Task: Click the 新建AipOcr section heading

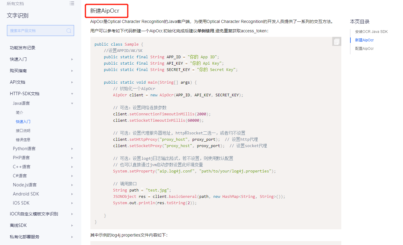Action: tap(105, 11)
